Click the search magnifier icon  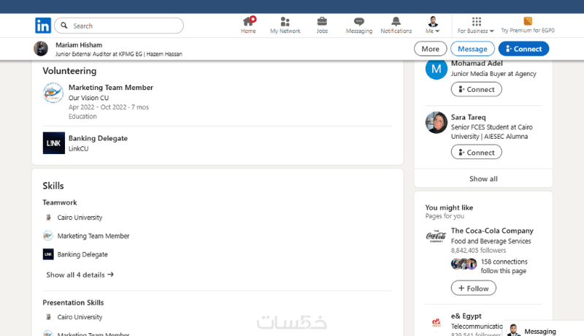pos(64,26)
